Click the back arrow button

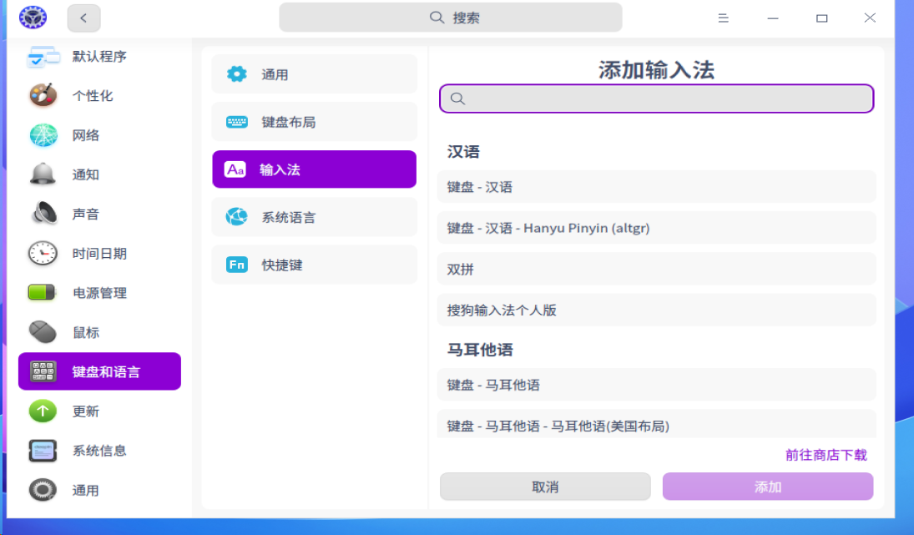83,18
